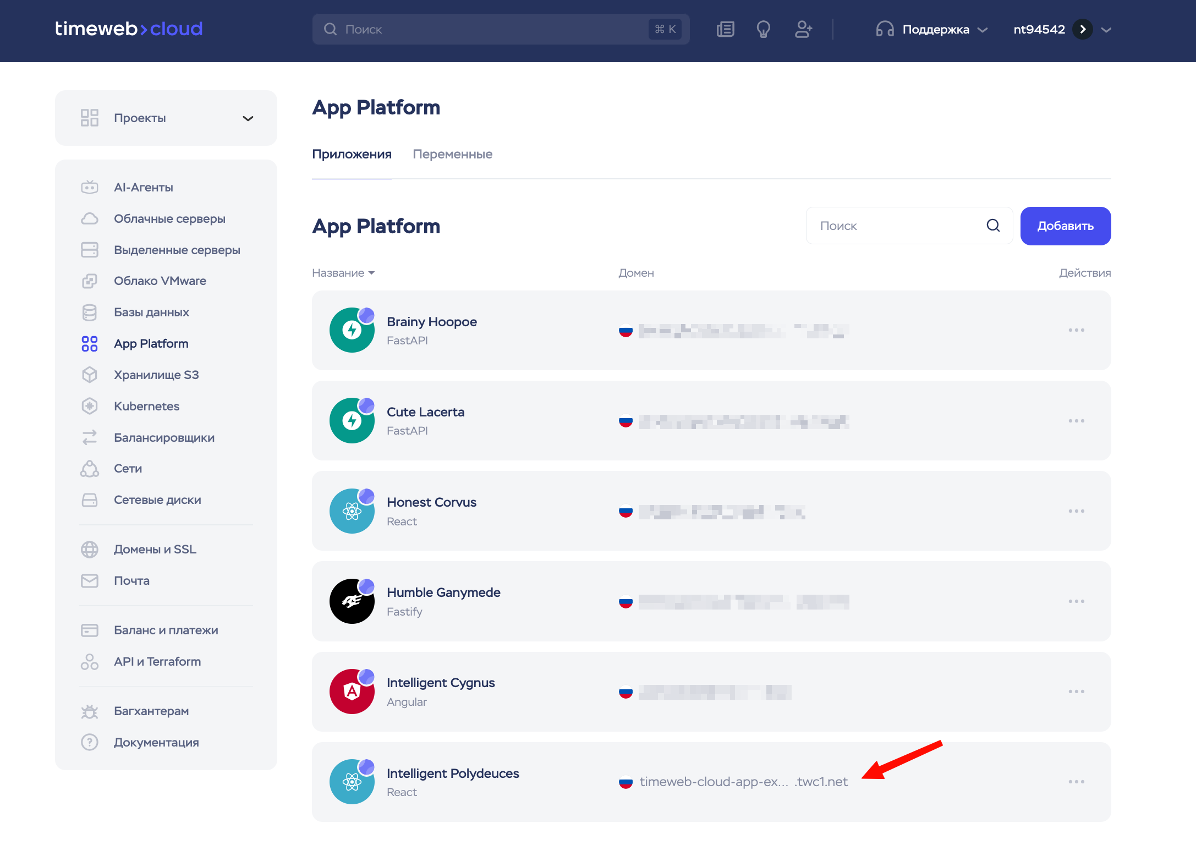Click the Humble Ganymede Fastify icon

tap(352, 601)
